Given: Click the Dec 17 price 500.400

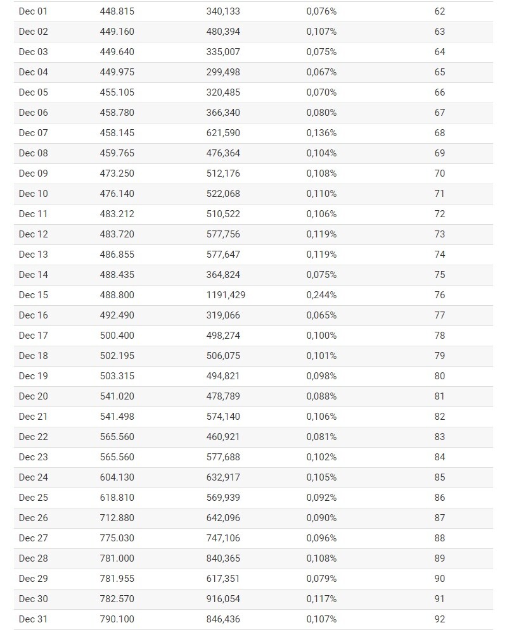Looking at the screenshot, I should (117, 336).
